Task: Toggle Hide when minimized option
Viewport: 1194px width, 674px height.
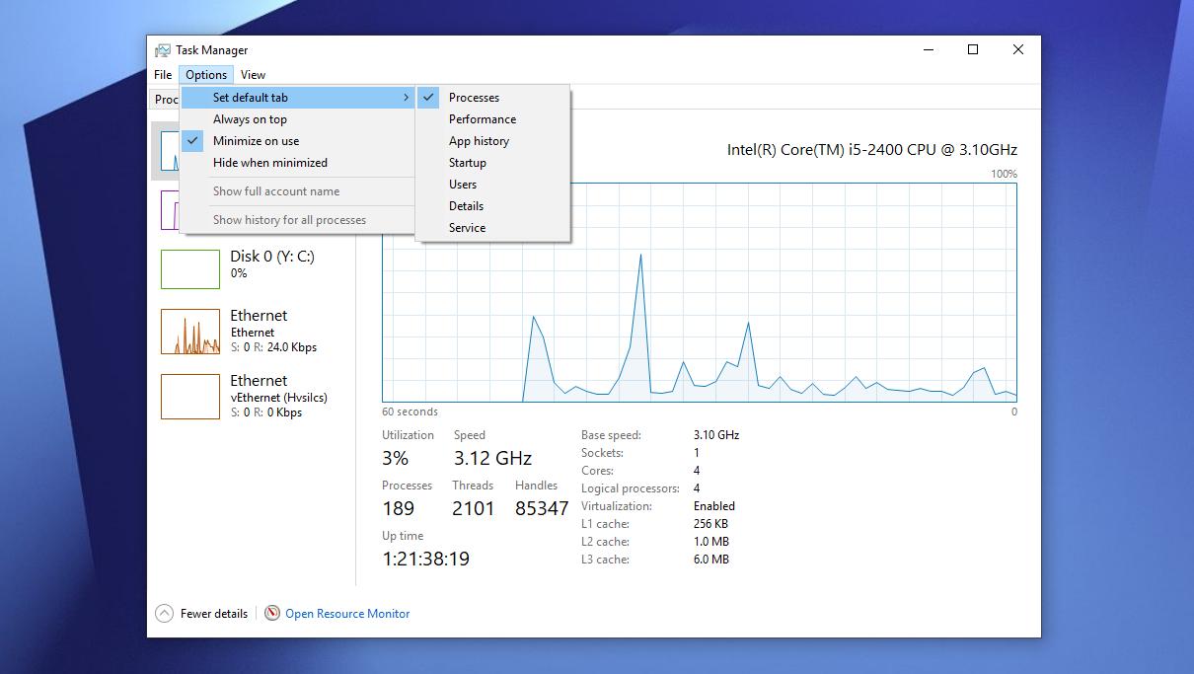Action: pos(298,163)
